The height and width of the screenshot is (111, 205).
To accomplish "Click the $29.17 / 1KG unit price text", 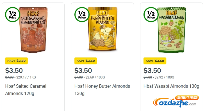I will pyautogui.click(x=26, y=77).
